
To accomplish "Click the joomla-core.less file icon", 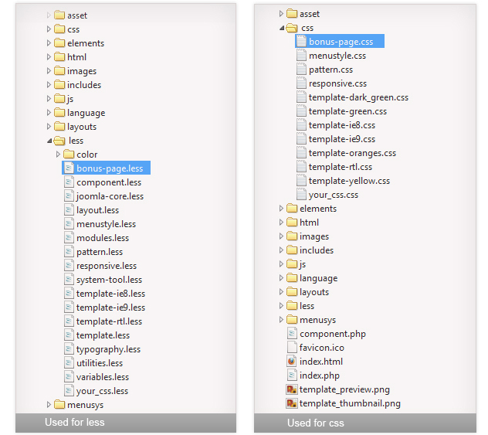I will (x=69, y=196).
